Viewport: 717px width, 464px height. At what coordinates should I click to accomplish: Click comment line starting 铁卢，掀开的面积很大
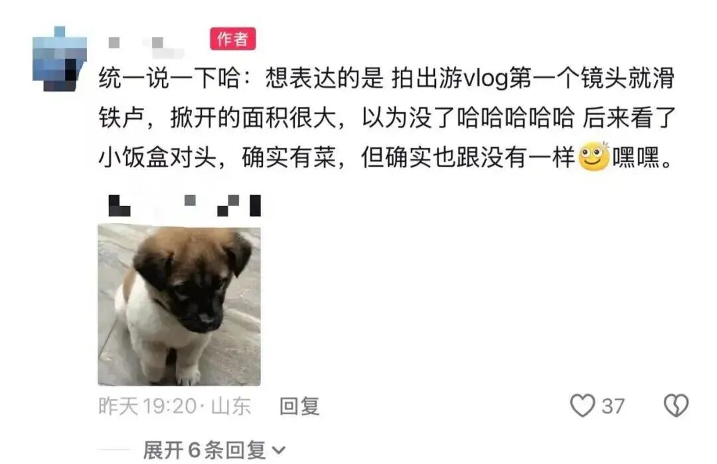click(387, 117)
